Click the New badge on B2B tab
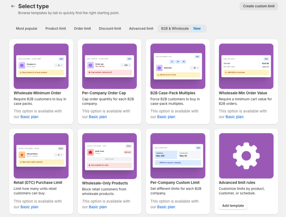 [197, 28]
